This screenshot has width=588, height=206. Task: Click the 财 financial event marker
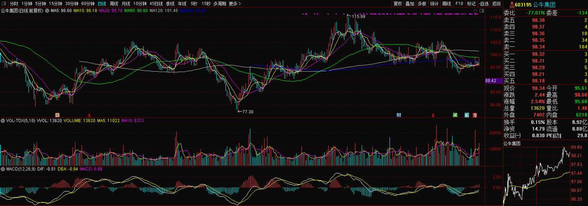tap(399, 115)
